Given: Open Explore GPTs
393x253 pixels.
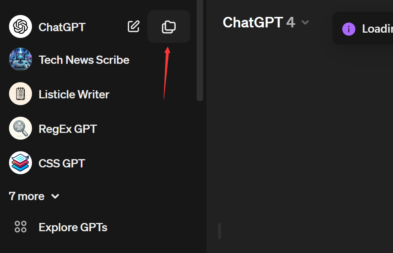Looking at the screenshot, I should (x=73, y=227).
